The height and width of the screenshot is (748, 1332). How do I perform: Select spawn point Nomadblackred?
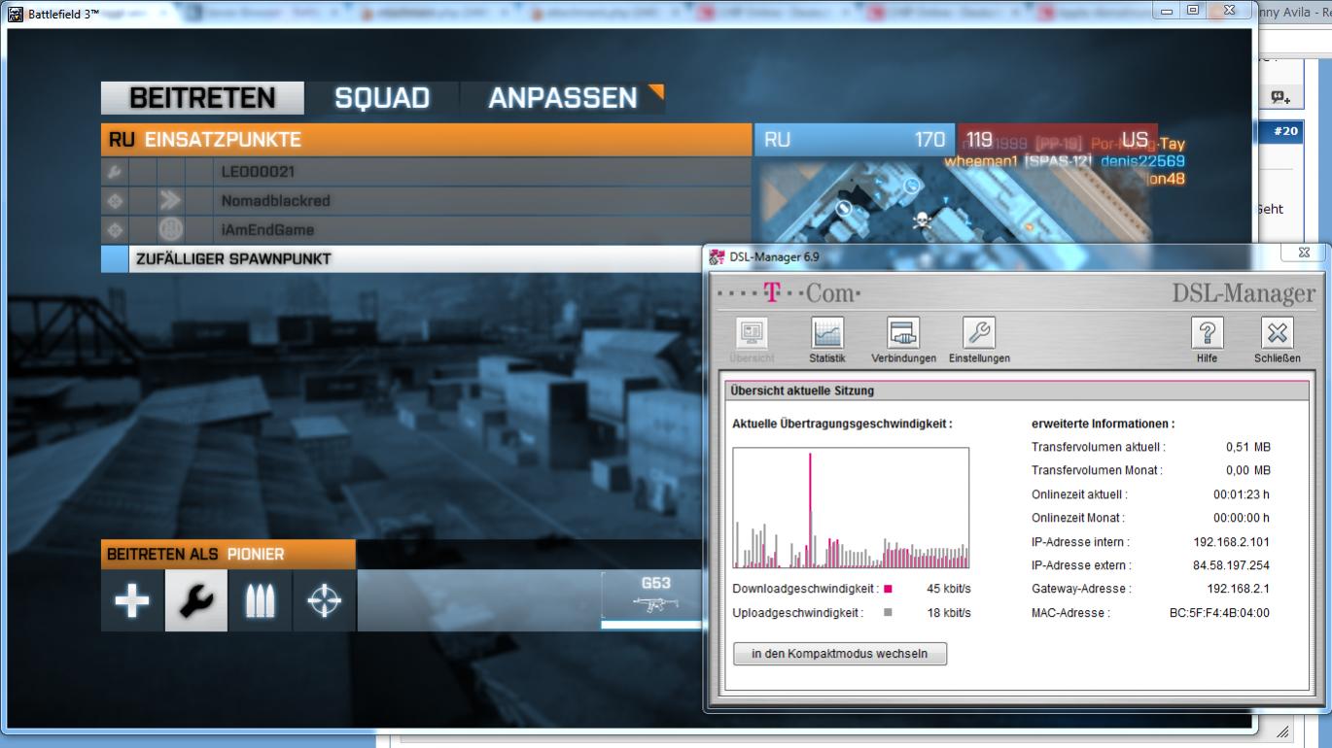[x=427, y=201]
